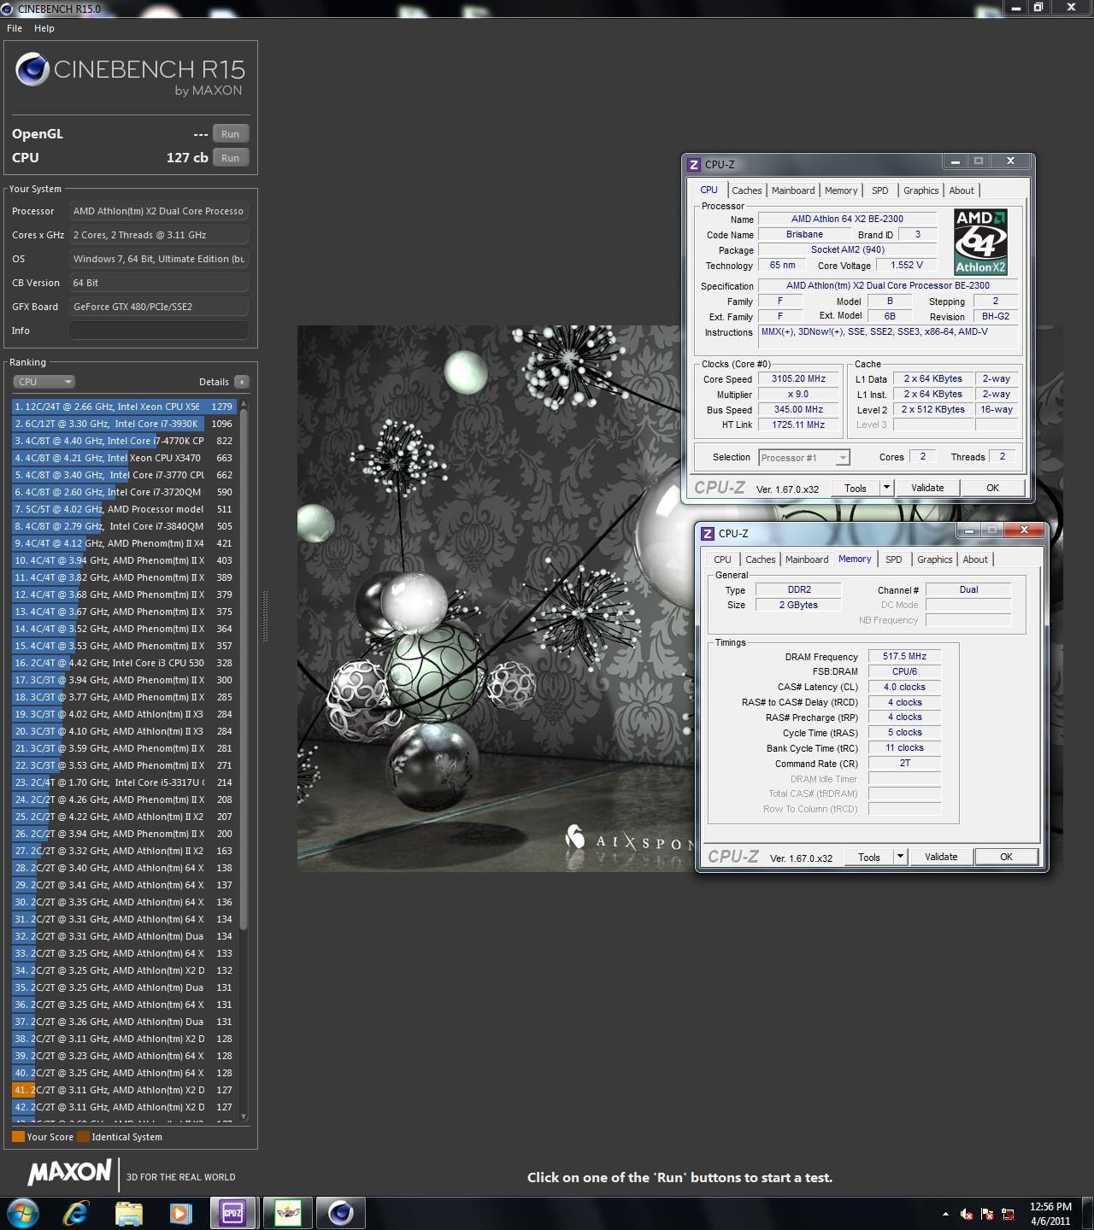Click the Processor field in Your System
The image size is (1094, 1230).
click(x=159, y=211)
